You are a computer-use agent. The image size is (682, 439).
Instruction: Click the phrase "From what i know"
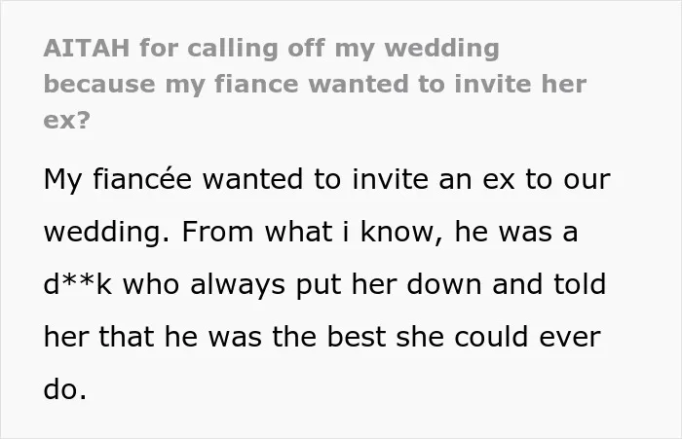pos(308,232)
